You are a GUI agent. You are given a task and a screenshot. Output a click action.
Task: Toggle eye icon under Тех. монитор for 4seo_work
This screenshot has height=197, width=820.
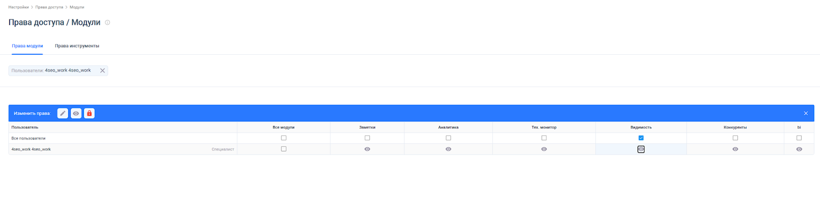tap(544, 149)
